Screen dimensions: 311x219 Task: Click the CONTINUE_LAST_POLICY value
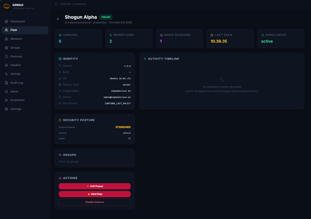click(x=118, y=103)
